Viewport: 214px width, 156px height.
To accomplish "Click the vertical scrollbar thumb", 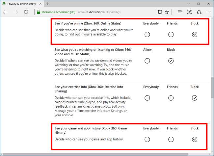I will click(x=212, y=88).
